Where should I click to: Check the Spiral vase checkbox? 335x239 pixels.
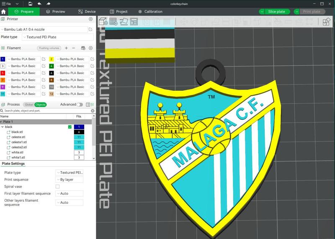(x=57, y=186)
